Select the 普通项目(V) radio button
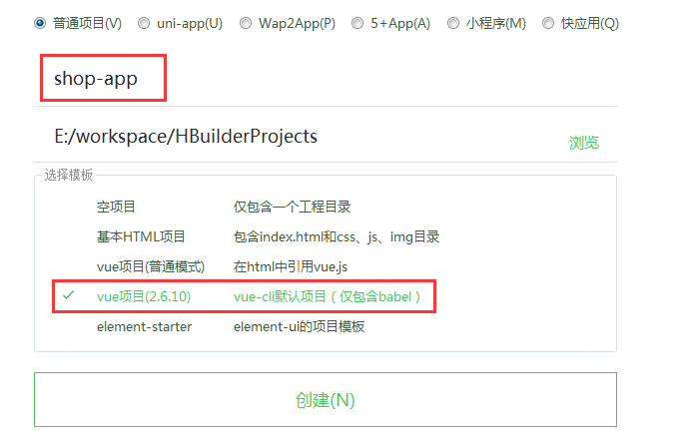691x437 pixels. click(40, 23)
